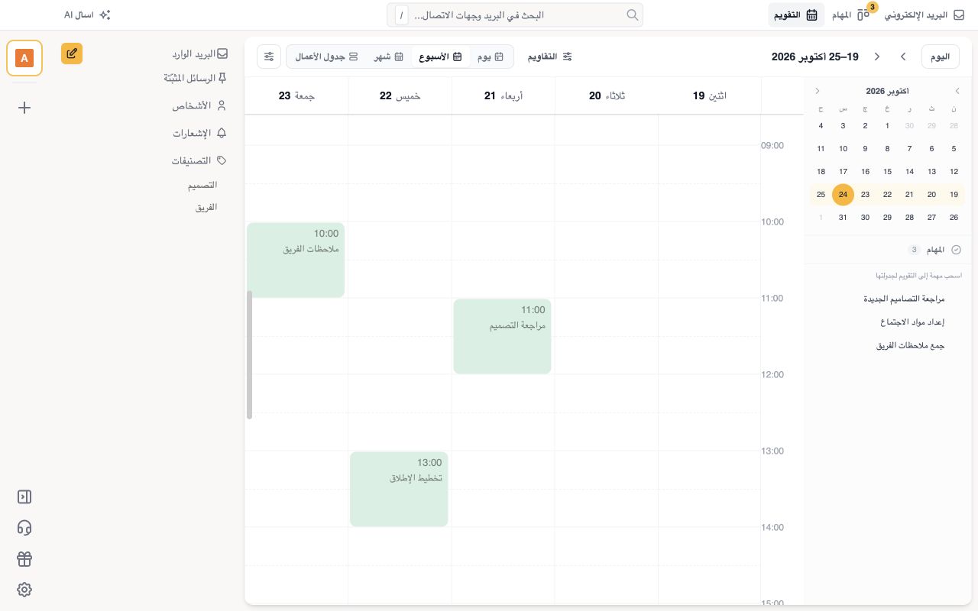Switch to the التقويم top tab
The width and height of the screenshot is (978, 611).
click(x=796, y=15)
